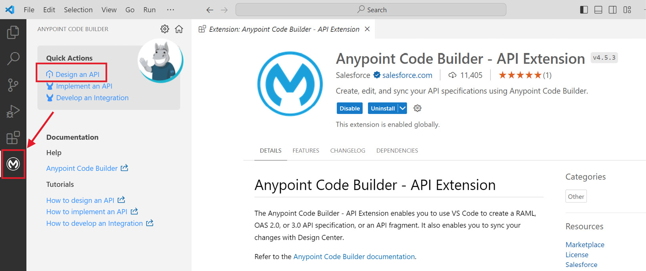
Task: Click the Other category tag
Action: (576, 196)
